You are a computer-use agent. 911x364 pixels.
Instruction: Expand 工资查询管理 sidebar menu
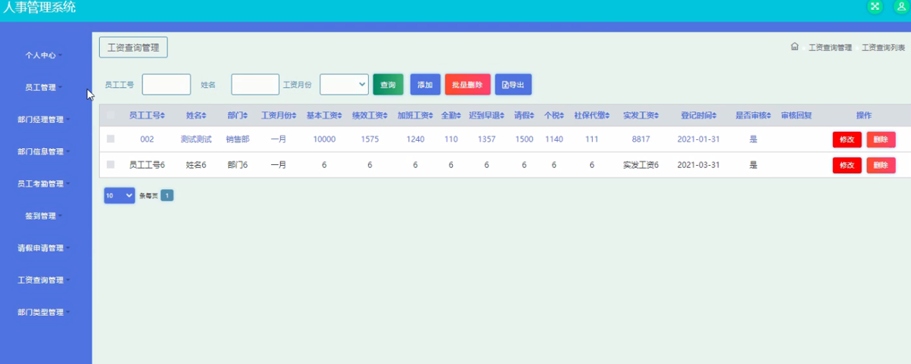43,280
